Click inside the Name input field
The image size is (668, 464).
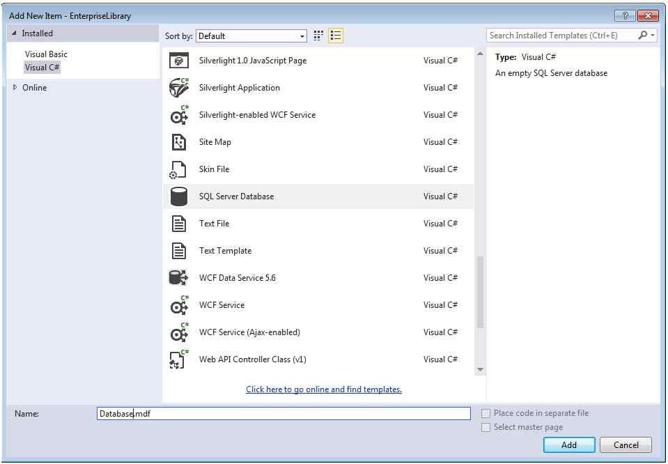click(279, 413)
